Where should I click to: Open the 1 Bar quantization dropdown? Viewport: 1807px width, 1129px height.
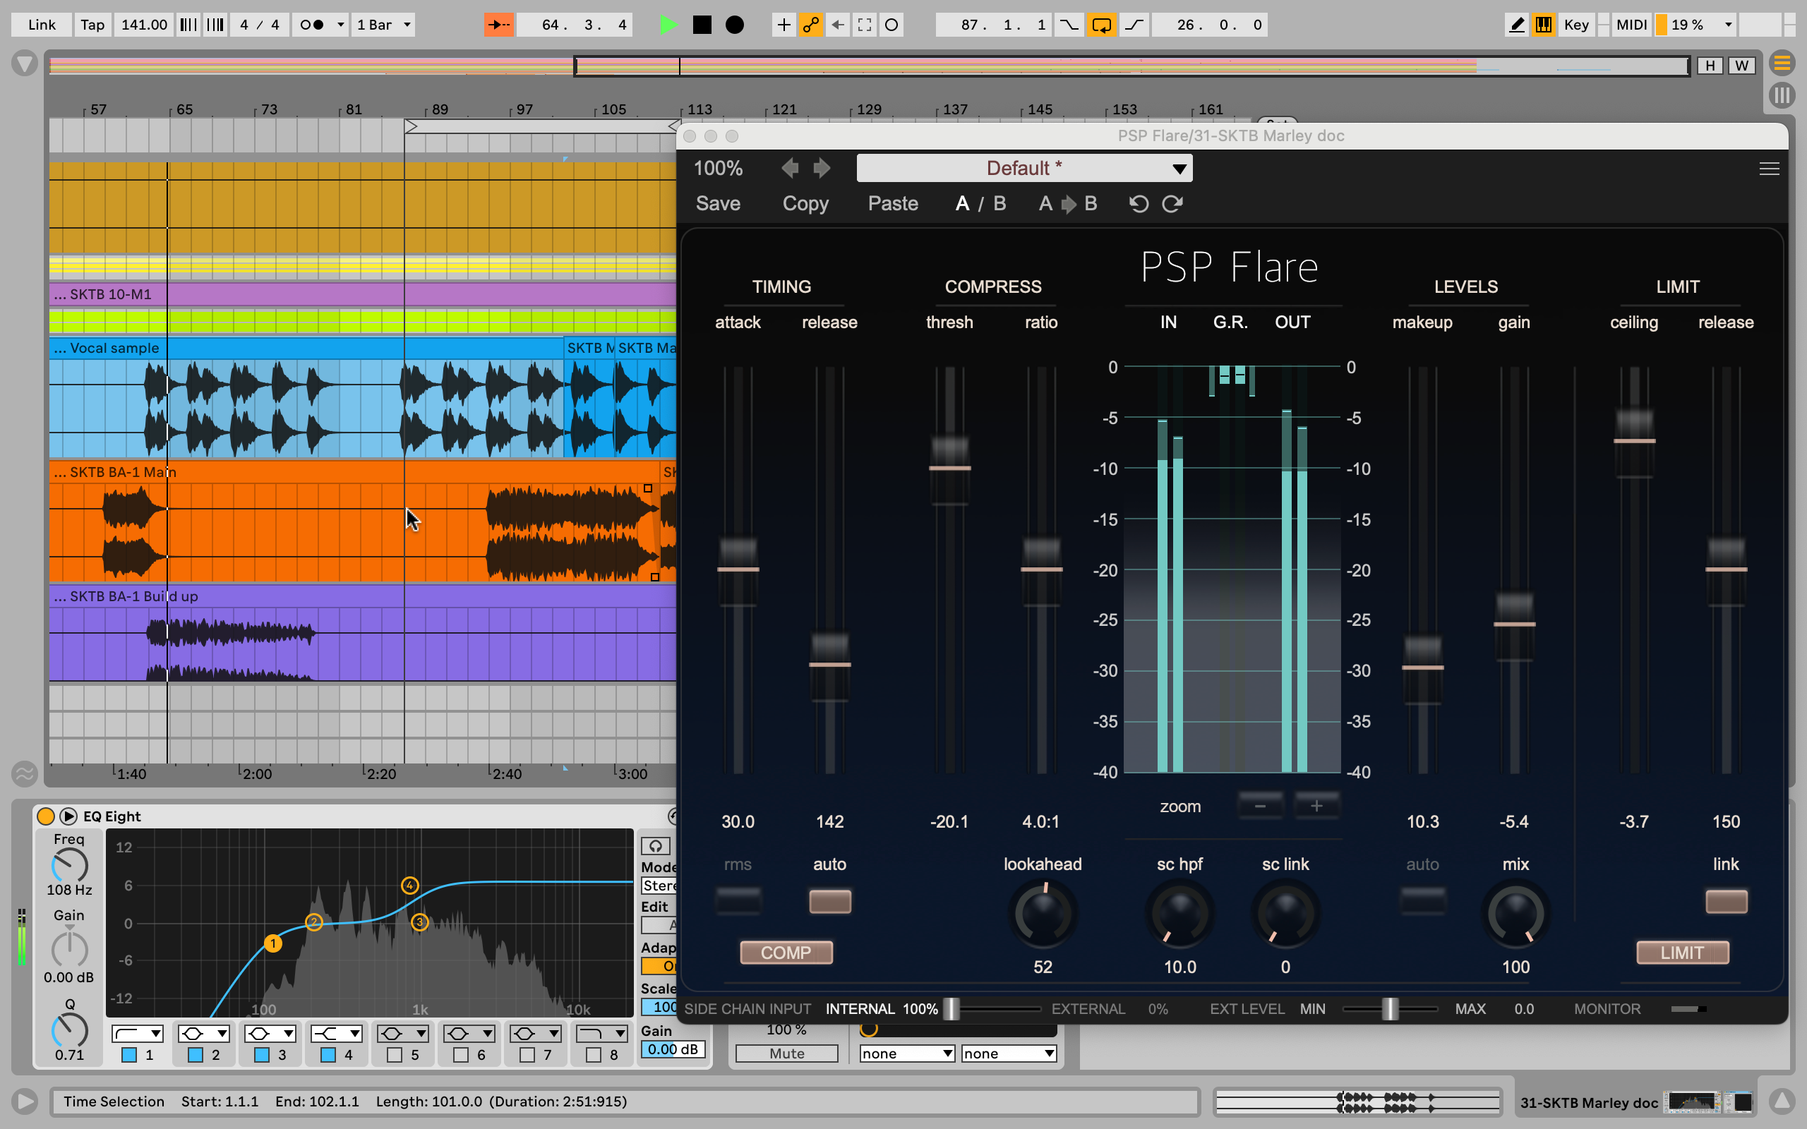click(x=384, y=25)
